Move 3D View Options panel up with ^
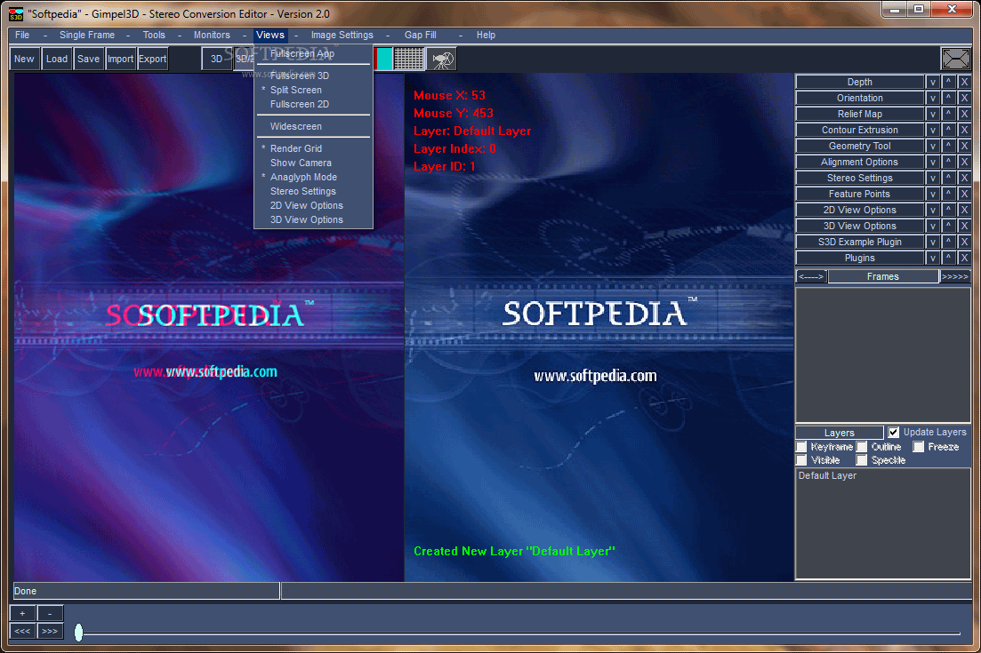This screenshot has width=981, height=653. (948, 226)
